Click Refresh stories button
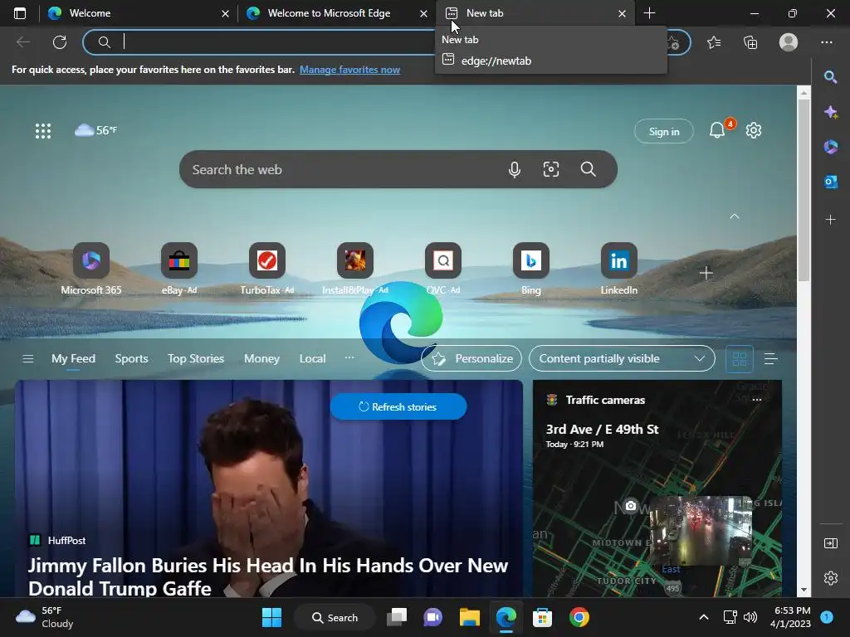 coord(398,406)
